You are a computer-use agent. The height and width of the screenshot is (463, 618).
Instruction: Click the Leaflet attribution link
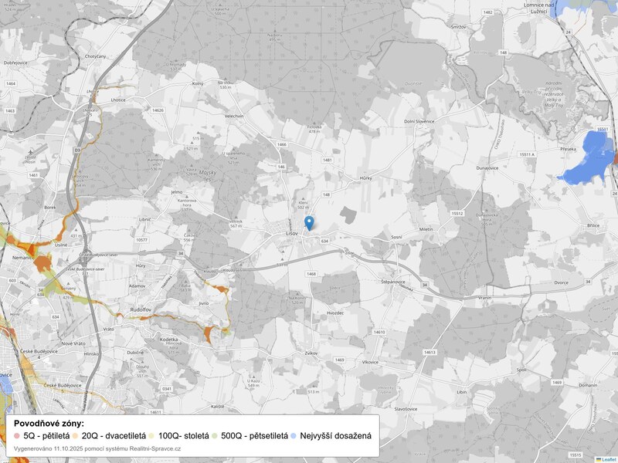coord(606,458)
